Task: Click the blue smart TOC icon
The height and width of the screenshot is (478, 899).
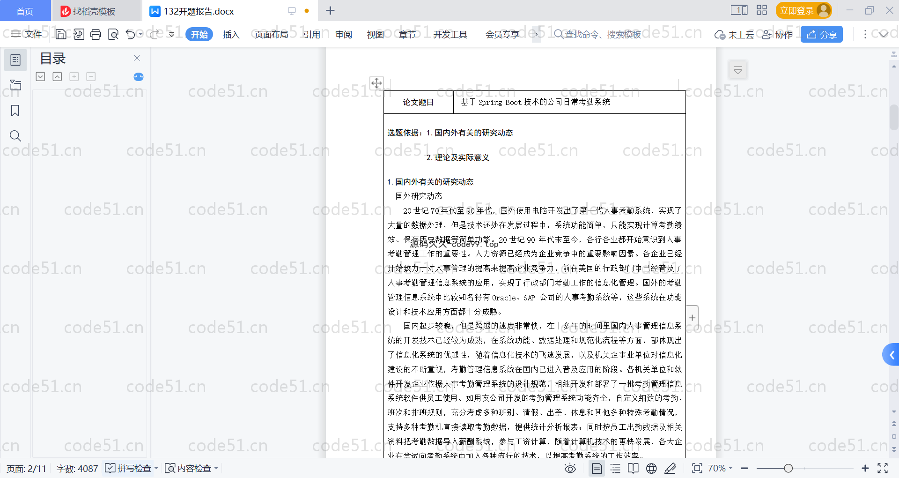Action: (x=139, y=77)
